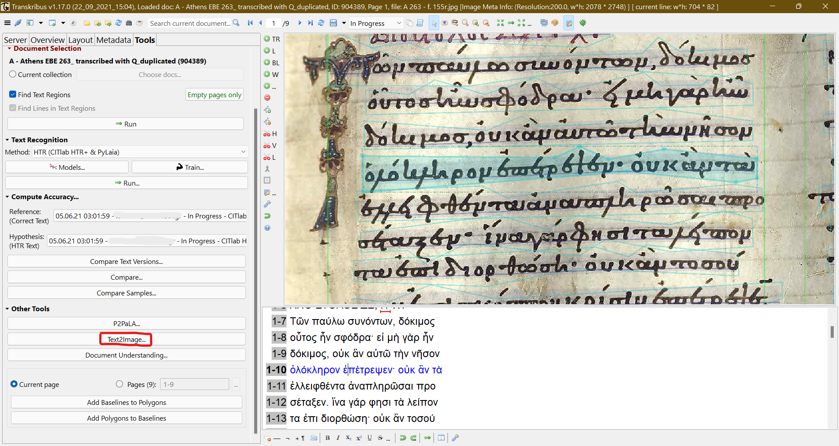Fit image to width double arrow icon
Image resolution: width=839 pixels, height=446 pixels.
tap(511, 23)
